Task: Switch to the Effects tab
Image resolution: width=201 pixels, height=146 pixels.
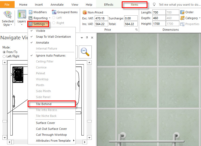Action: 109,5
